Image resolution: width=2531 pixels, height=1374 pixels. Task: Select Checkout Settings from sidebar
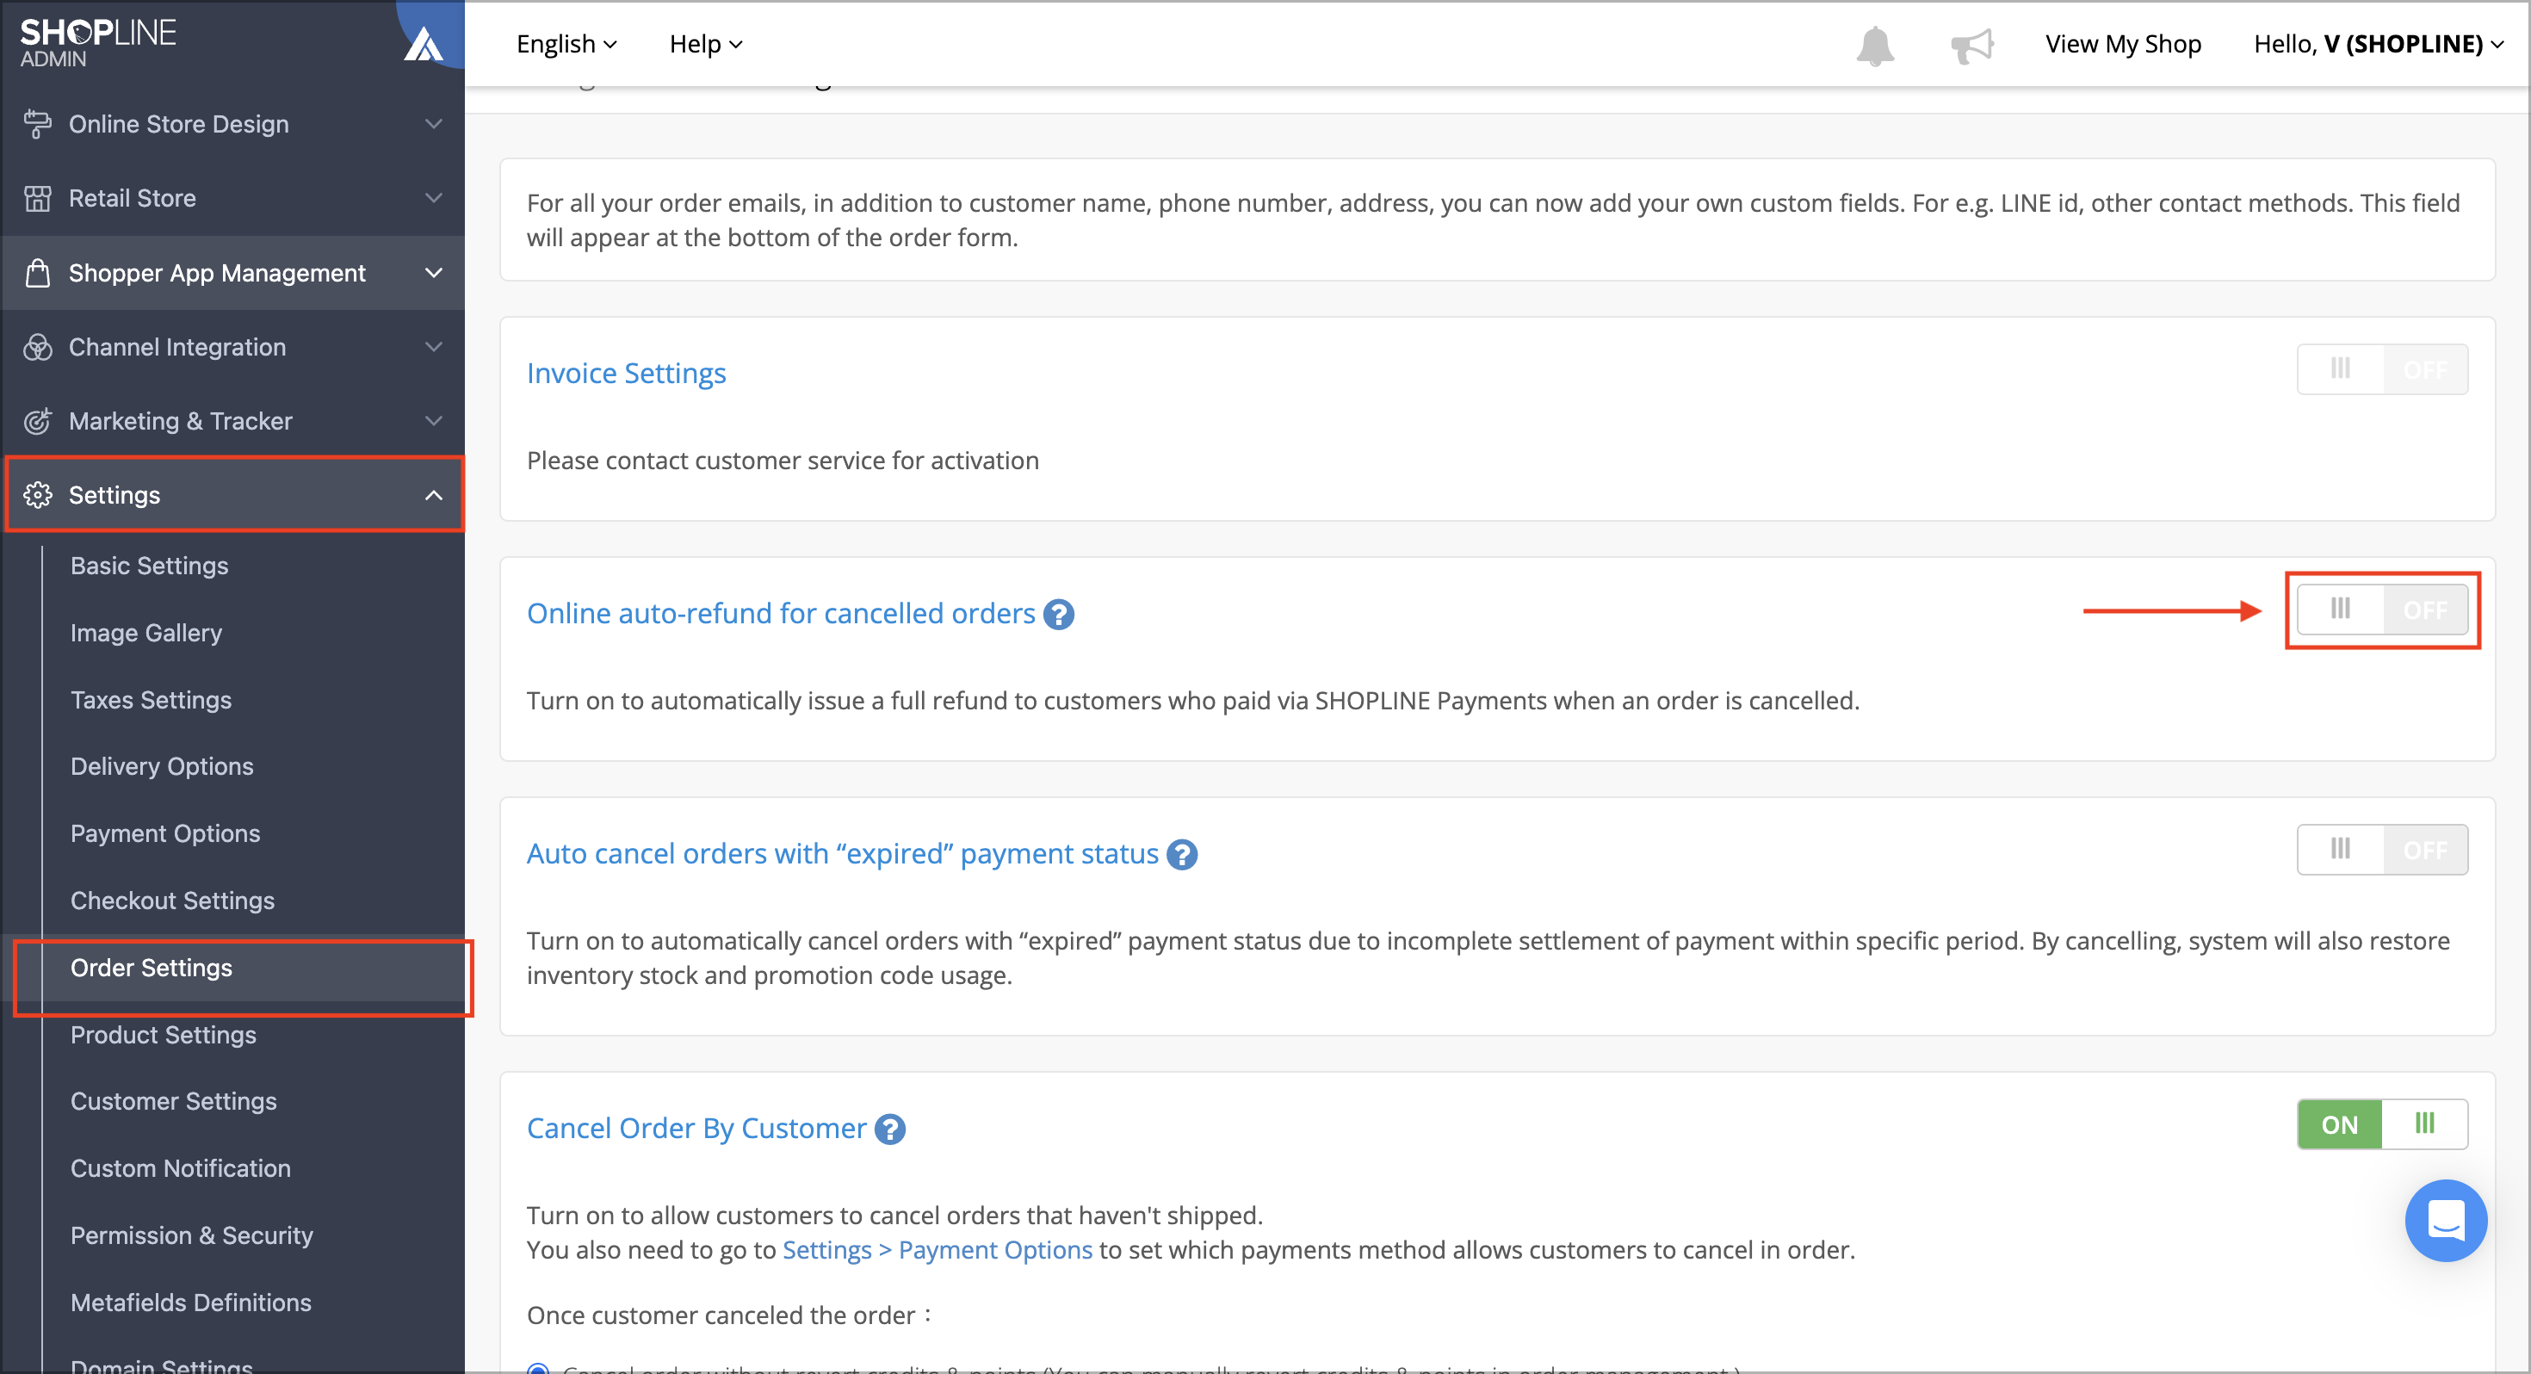pos(172,901)
